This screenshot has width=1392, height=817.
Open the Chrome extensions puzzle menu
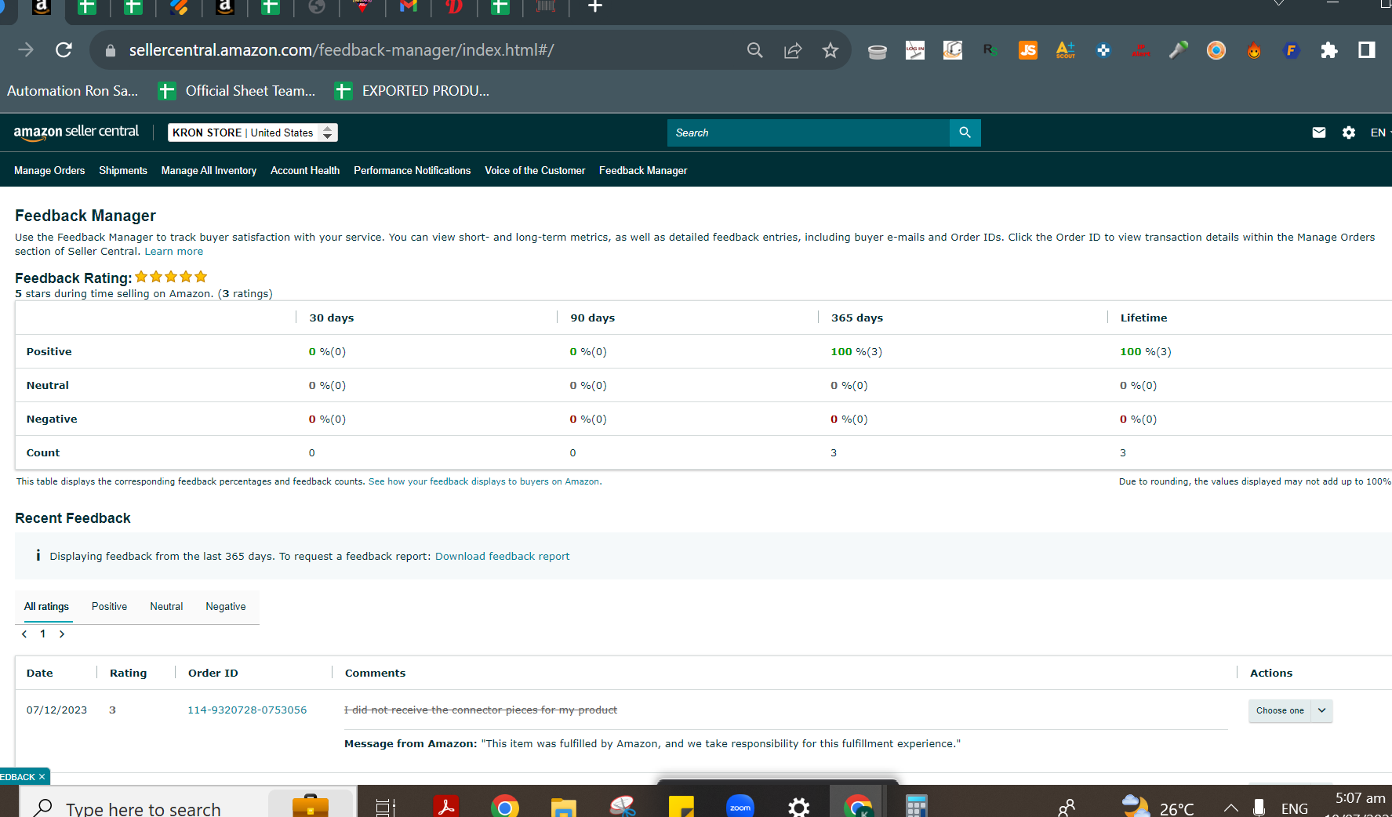point(1328,50)
